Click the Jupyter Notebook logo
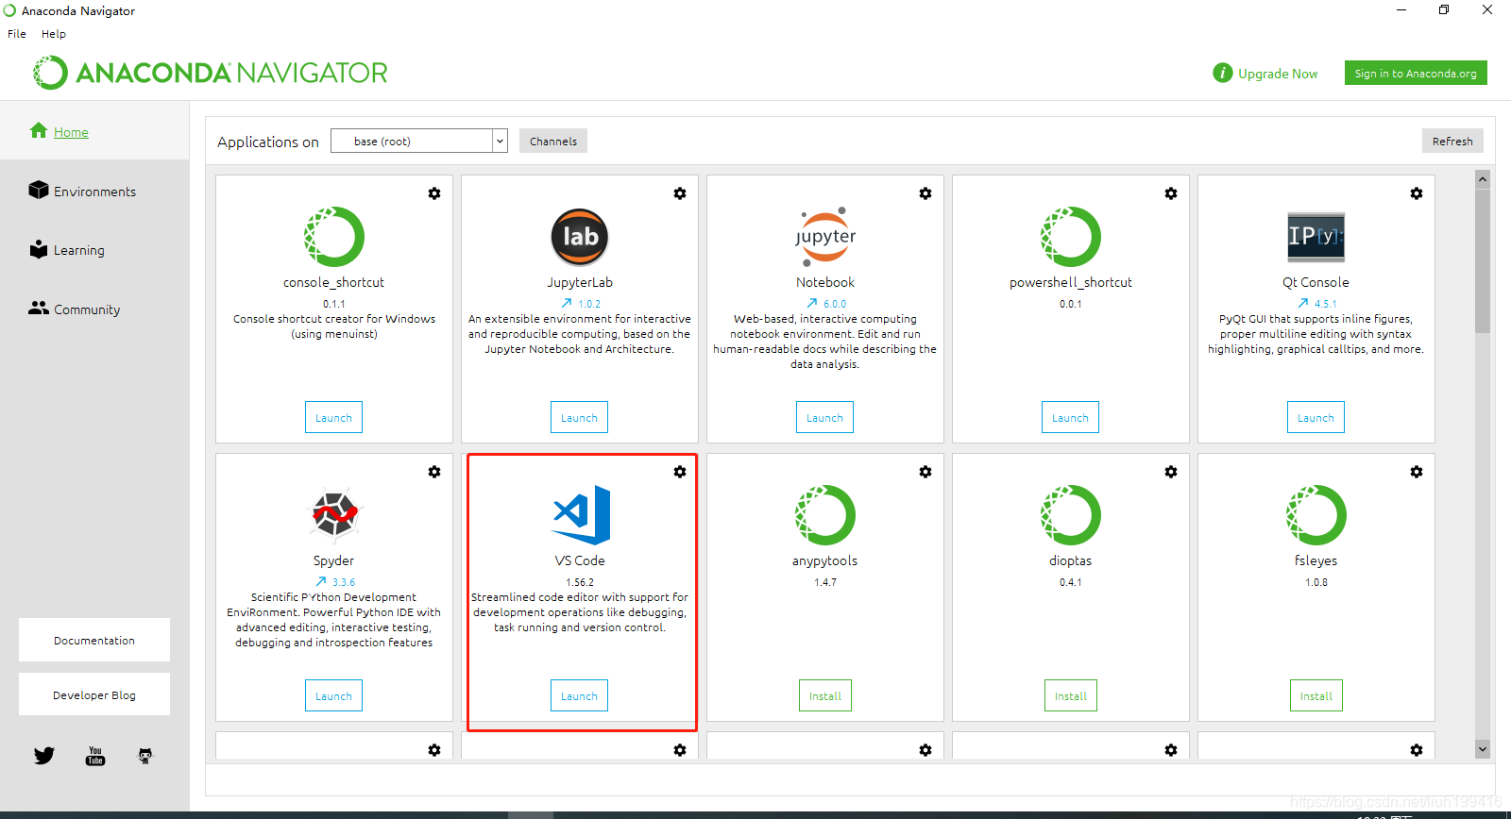This screenshot has height=819, width=1511. [825, 237]
